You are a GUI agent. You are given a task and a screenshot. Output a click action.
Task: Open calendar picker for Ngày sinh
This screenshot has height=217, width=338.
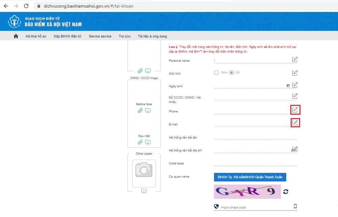288,86
